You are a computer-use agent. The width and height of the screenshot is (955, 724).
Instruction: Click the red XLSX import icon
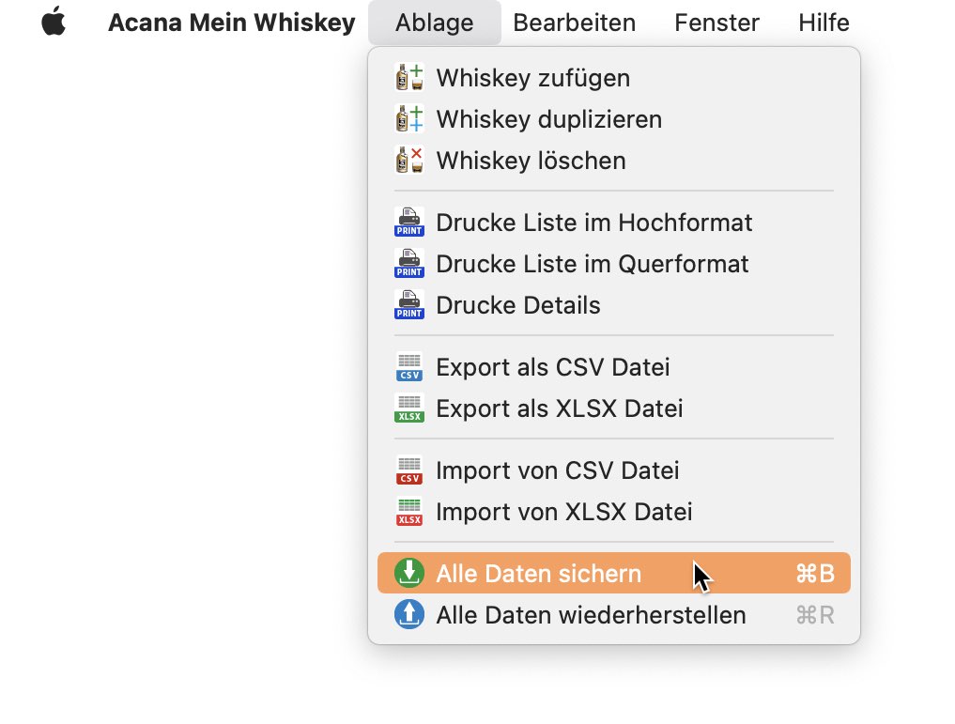tap(409, 512)
